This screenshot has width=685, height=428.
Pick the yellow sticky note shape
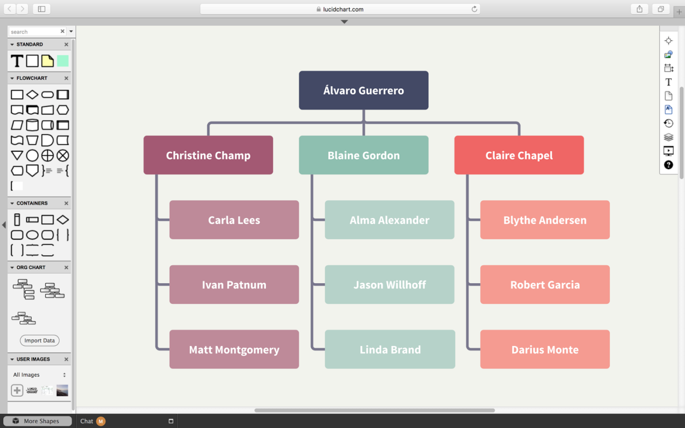point(48,61)
